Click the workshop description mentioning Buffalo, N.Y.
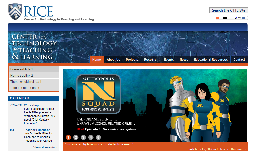 point(40,116)
